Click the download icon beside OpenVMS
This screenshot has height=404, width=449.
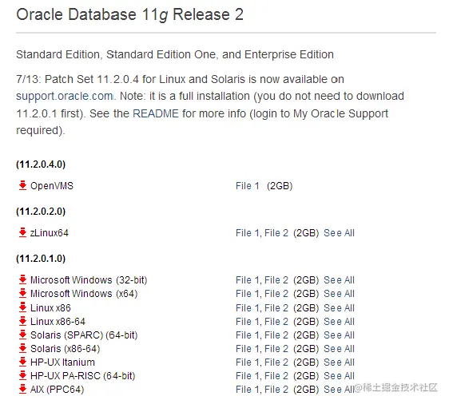point(22,185)
